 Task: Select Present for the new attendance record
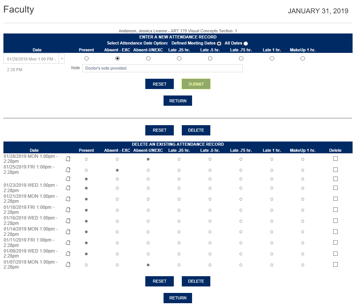(x=86, y=59)
